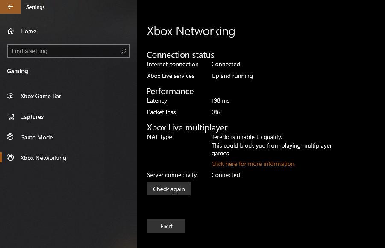Click the Fix it button
This screenshot has width=385, height=248.
coord(166,226)
